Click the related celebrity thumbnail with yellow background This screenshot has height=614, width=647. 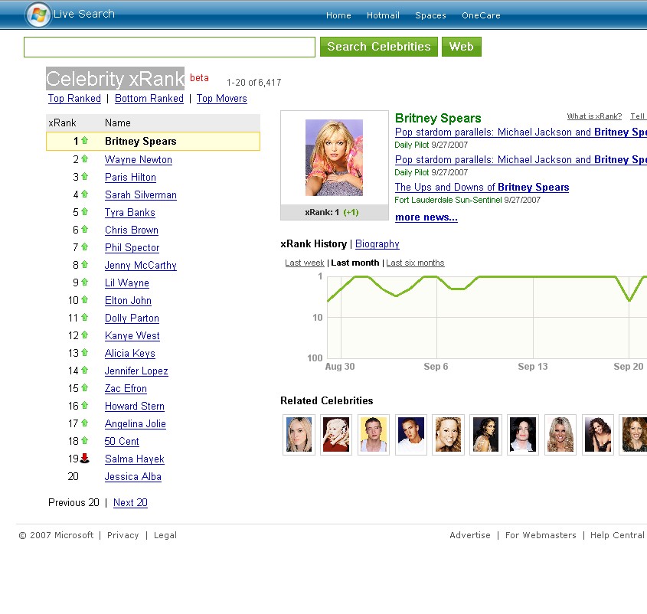(x=374, y=435)
